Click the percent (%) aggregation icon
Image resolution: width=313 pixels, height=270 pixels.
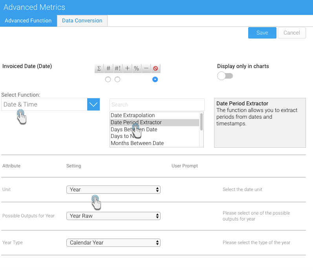(136, 68)
